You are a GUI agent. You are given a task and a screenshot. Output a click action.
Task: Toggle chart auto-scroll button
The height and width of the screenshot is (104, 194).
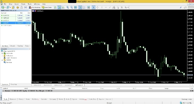coord(80,7)
